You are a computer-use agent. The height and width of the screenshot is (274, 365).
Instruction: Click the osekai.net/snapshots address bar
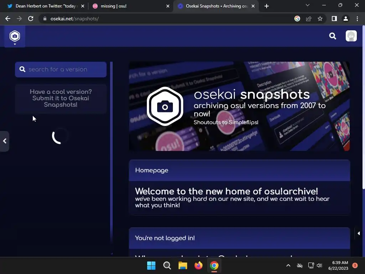pyautogui.click(x=163, y=19)
